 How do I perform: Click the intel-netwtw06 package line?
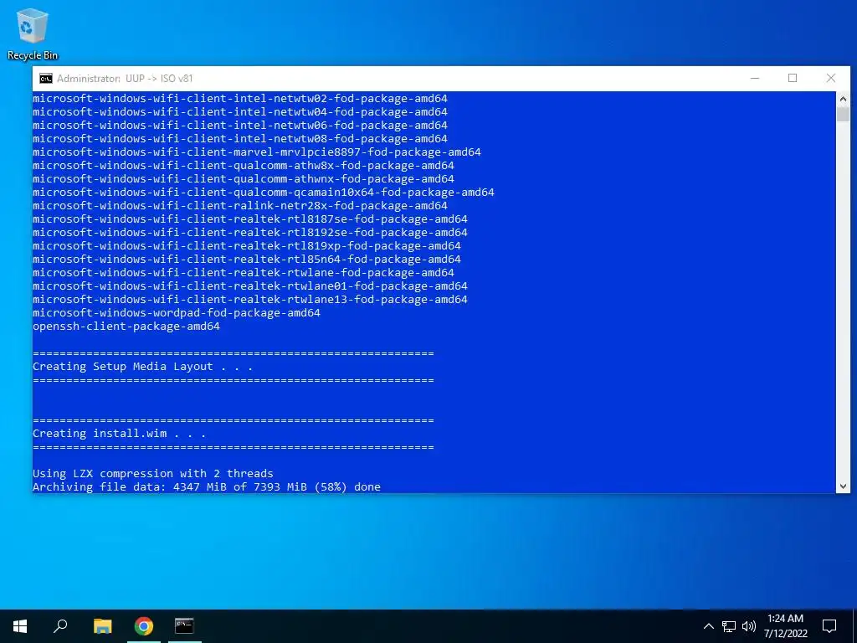pos(240,126)
